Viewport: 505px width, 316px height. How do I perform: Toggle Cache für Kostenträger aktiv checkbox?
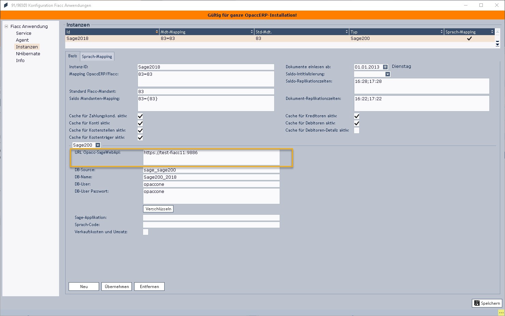point(140,138)
